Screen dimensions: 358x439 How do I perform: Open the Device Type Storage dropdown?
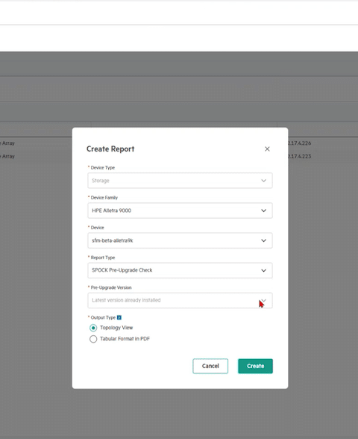click(x=180, y=181)
